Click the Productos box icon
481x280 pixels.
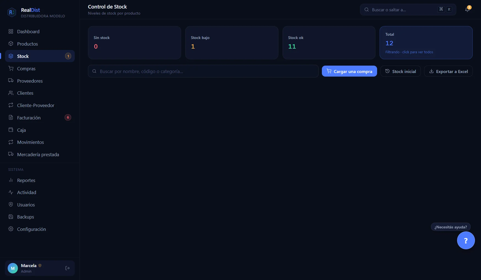[11, 44]
